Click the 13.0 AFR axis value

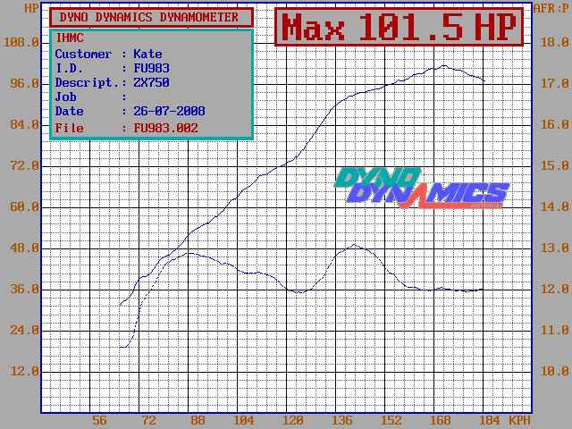coord(554,248)
